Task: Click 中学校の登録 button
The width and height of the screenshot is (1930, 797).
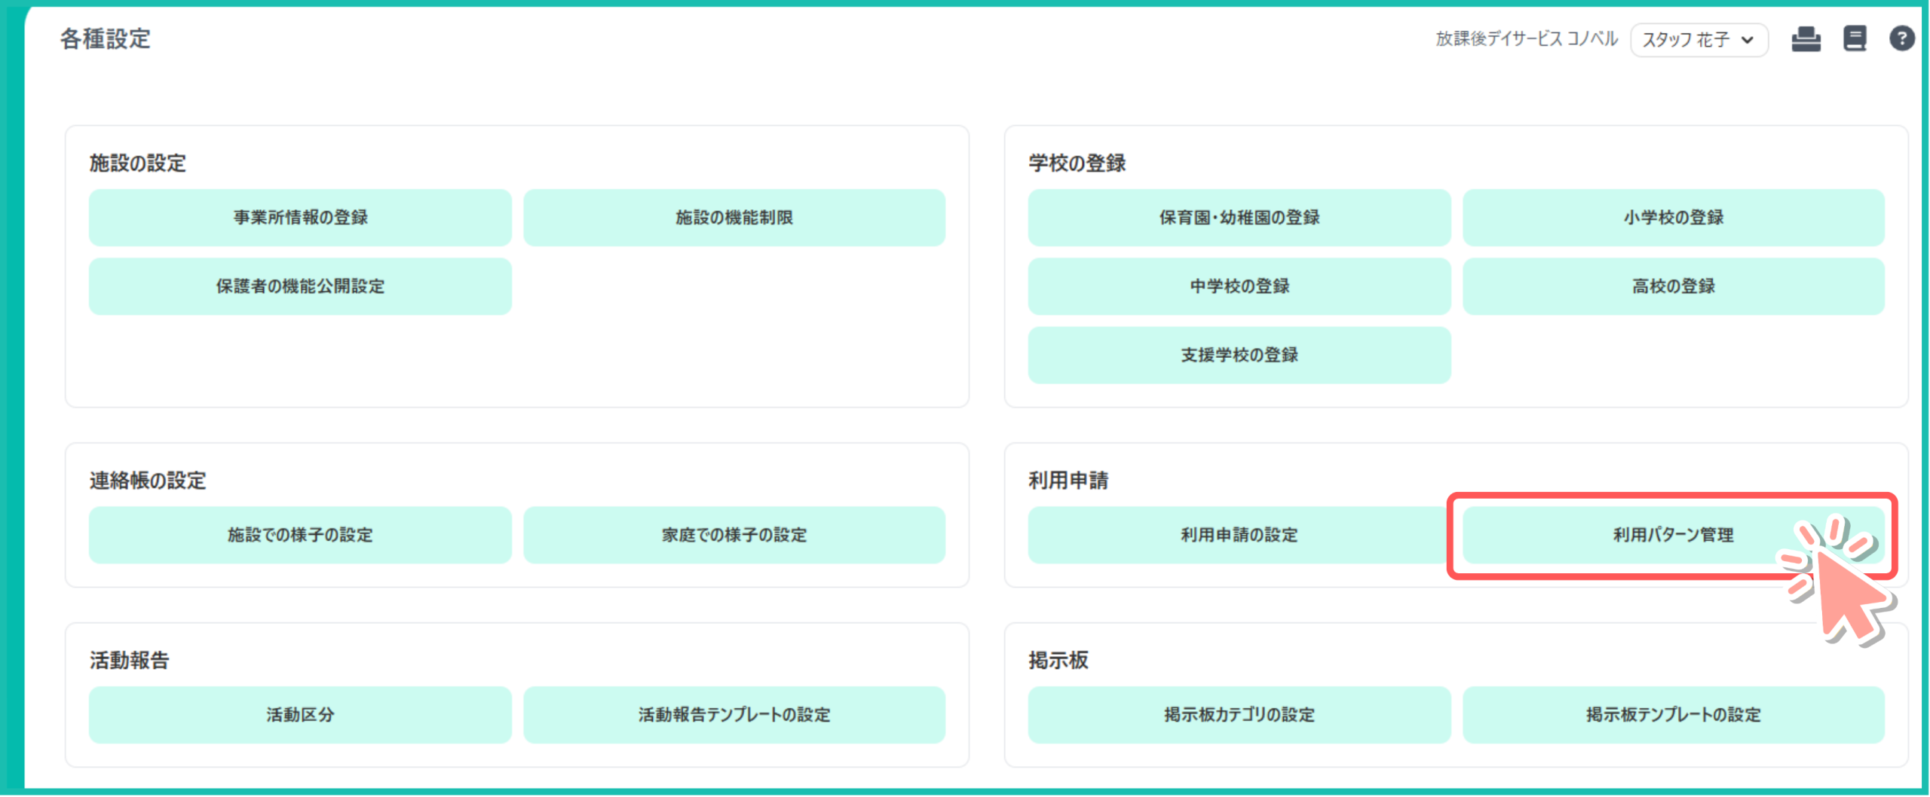Action: pos(1239,286)
